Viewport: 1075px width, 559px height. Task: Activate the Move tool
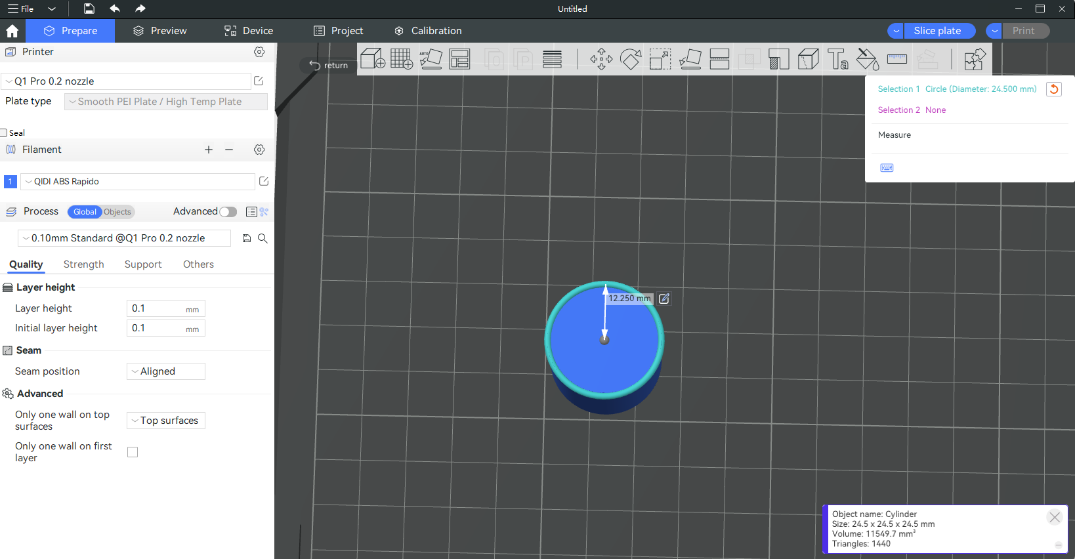(x=601, y=59)
